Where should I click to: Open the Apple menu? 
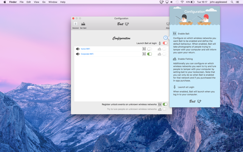click(5, 2)
